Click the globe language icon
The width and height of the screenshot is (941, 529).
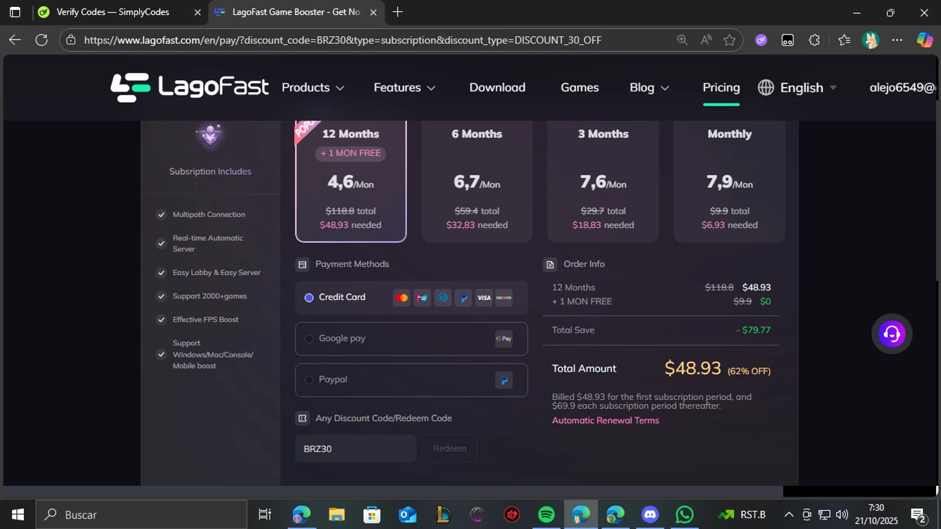766,88
